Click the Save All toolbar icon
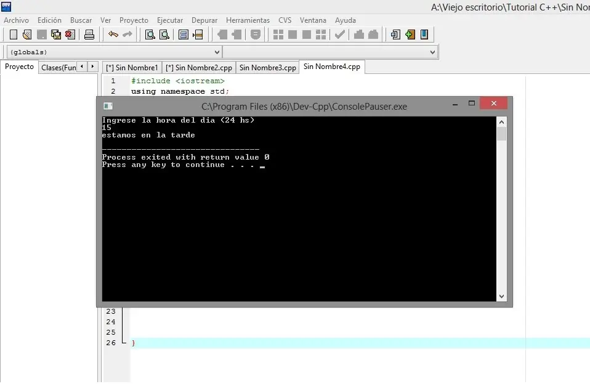This screenshot has height=384, width=590. point(55,35)
